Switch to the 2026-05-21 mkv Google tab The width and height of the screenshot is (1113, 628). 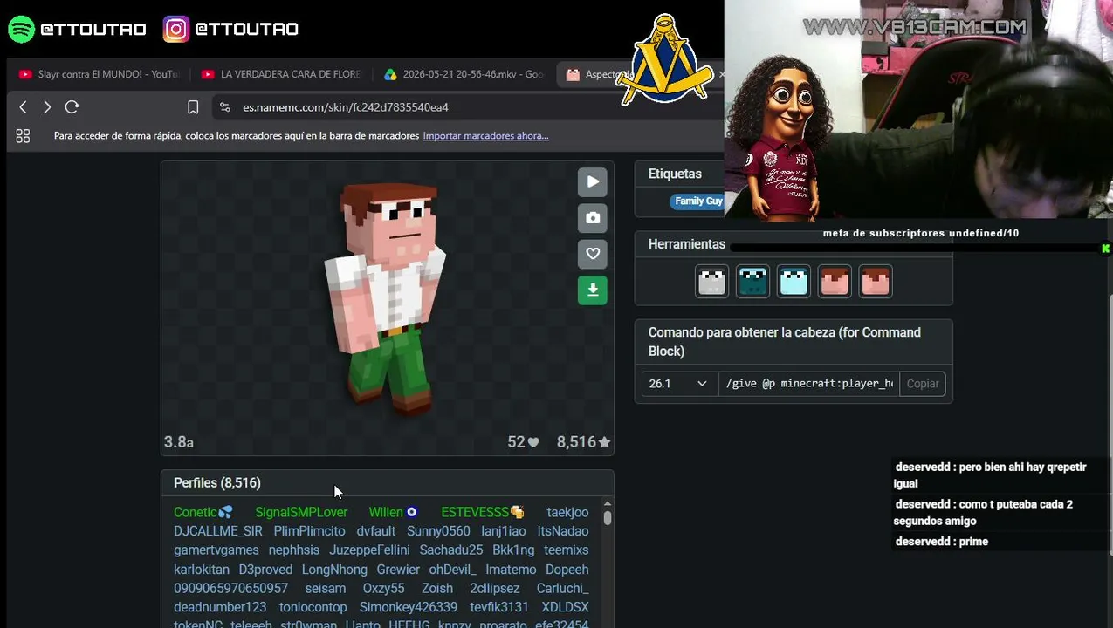tap(464, 75)
